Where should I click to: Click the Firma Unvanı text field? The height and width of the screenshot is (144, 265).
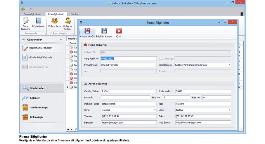[129, 65]
